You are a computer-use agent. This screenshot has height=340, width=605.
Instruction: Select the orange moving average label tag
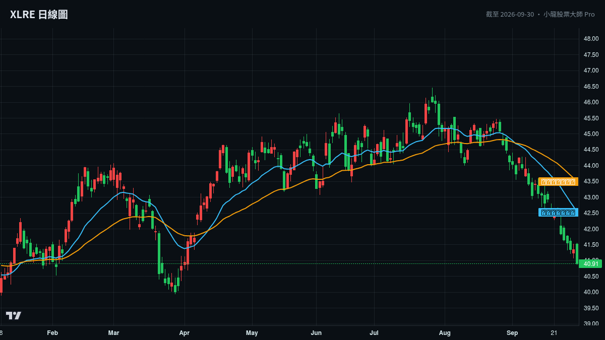[x=558, y=182]
